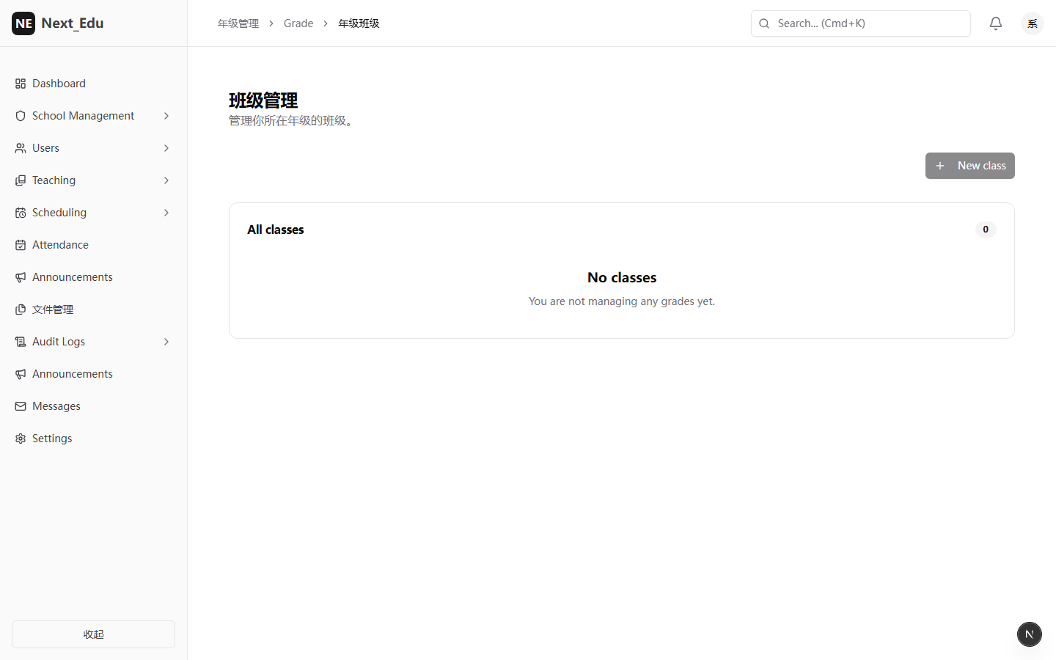The width and height of the screenshot is (1056, 660).
Task: Click the Users people icon
Action: tap(21, 148)
